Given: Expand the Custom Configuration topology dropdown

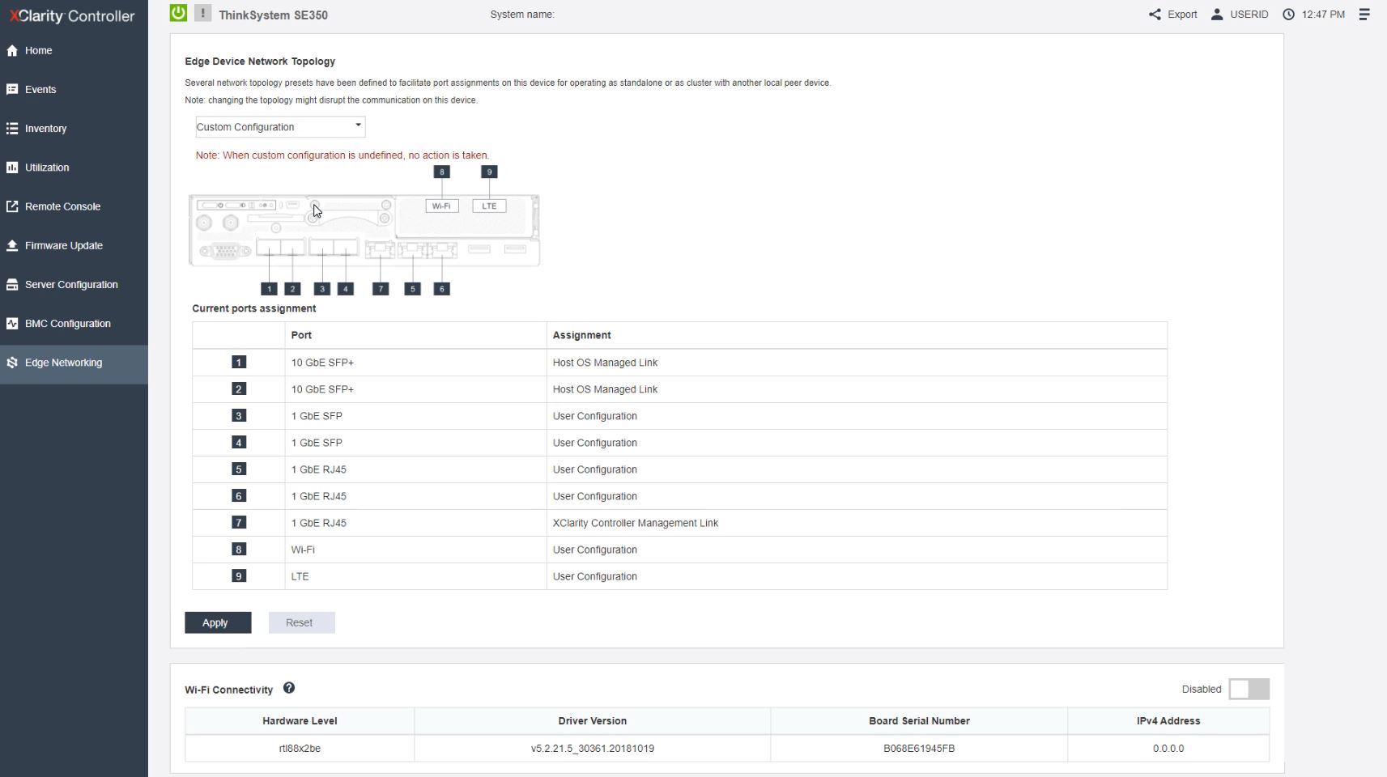Looking at the screenshot, I should pos(280,127).
